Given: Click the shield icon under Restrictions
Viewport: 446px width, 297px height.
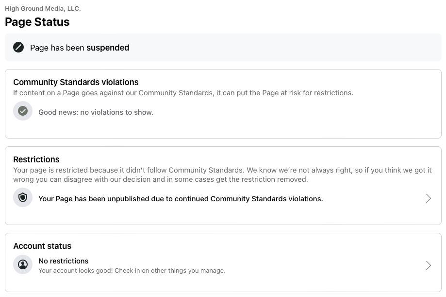Looking at the screenshot, I should pyautogui.click(x=23, y=198).
